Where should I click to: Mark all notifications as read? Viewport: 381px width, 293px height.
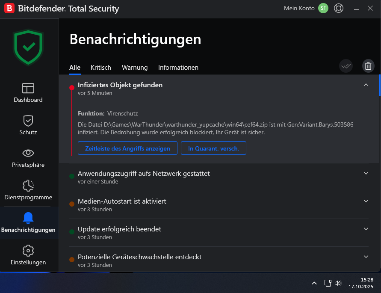346,66
